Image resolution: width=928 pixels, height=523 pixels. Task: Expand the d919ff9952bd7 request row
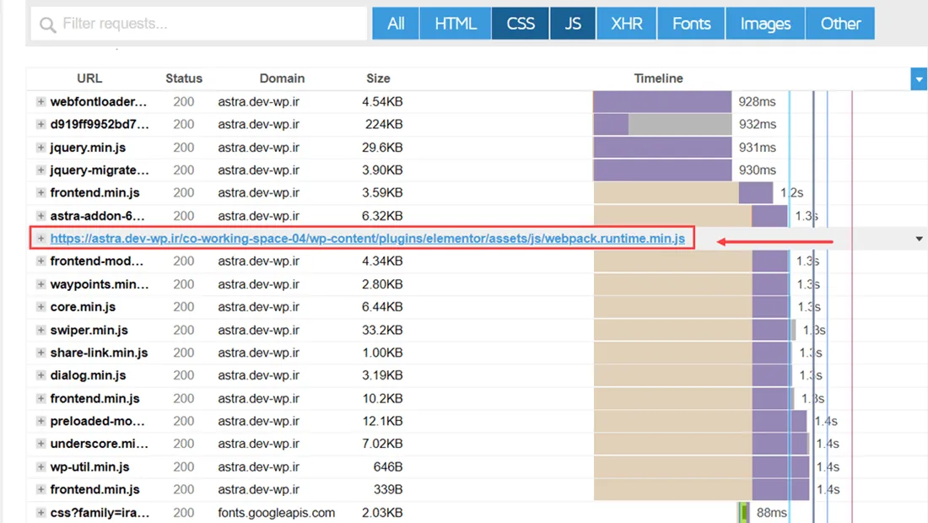point(40,124)
